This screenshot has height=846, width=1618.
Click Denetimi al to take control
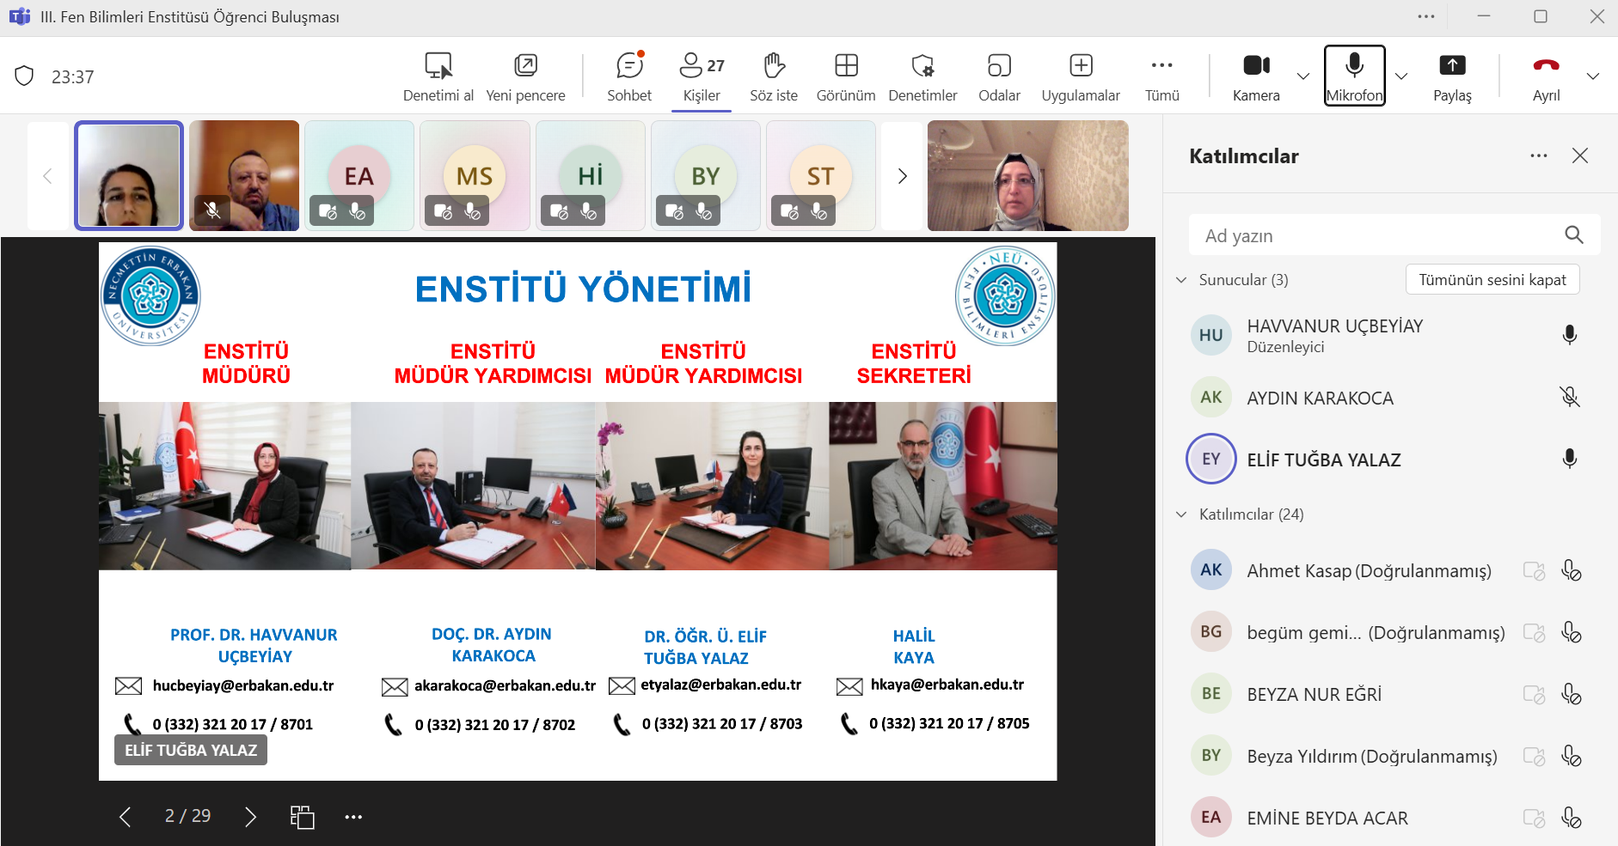click(x=438, y=76)
